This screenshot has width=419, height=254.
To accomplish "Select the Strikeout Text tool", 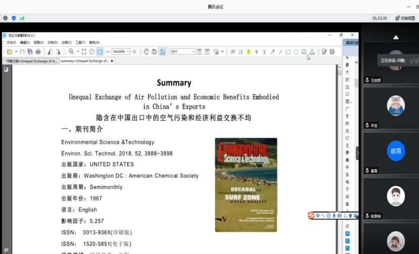I will point(257,52).
